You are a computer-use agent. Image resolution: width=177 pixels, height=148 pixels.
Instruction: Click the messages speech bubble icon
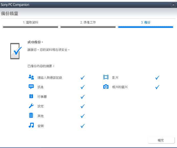point(31,87)
